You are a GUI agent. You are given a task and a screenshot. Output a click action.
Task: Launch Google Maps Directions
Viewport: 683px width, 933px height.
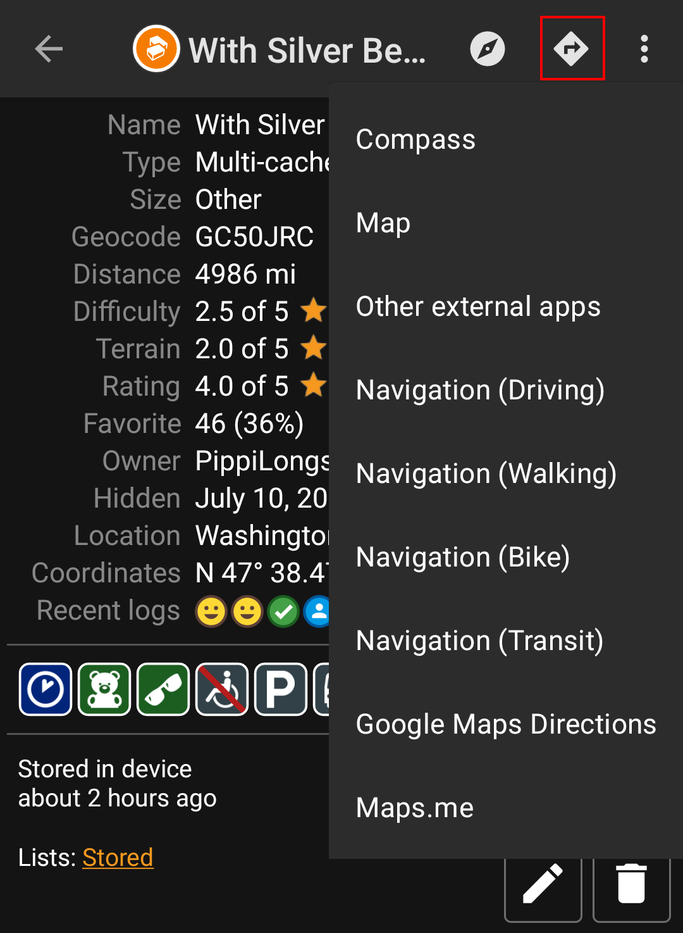click(x=506, y=725)
